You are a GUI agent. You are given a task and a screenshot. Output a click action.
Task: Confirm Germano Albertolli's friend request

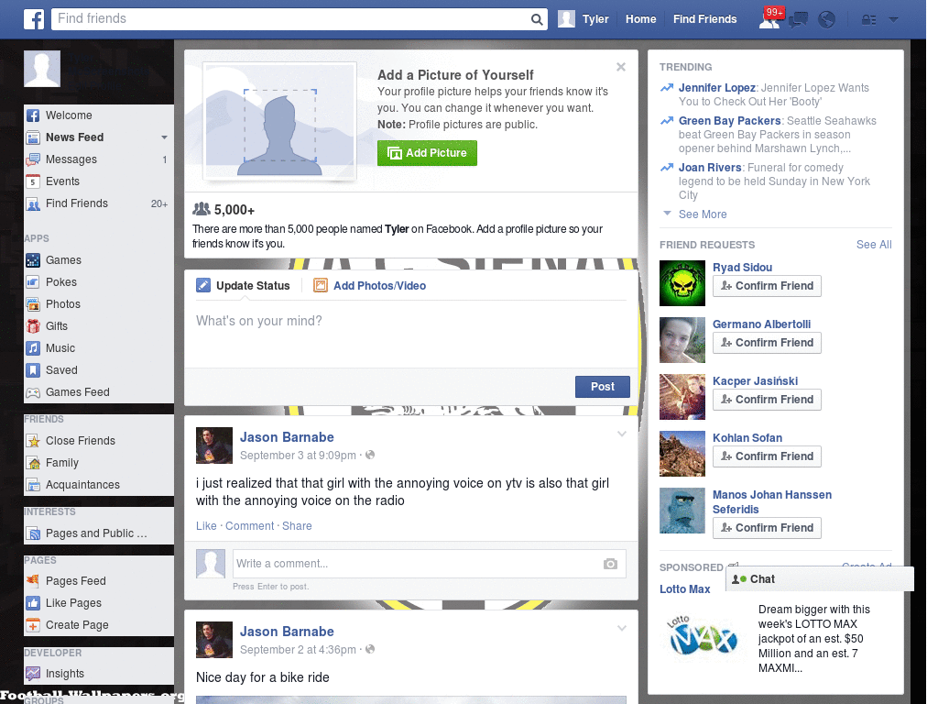tap(767, 343)
